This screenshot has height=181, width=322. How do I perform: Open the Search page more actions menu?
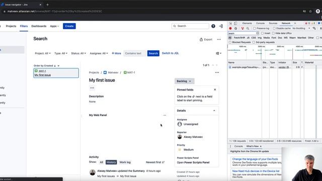pyautogui.click(x=219, y=39)
